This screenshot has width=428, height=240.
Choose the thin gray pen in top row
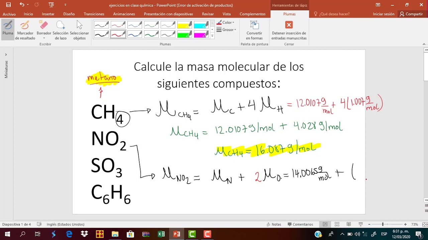click(168, 25)
